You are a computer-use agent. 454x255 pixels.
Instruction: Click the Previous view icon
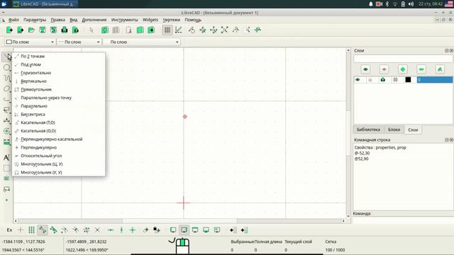pos(236,30)
